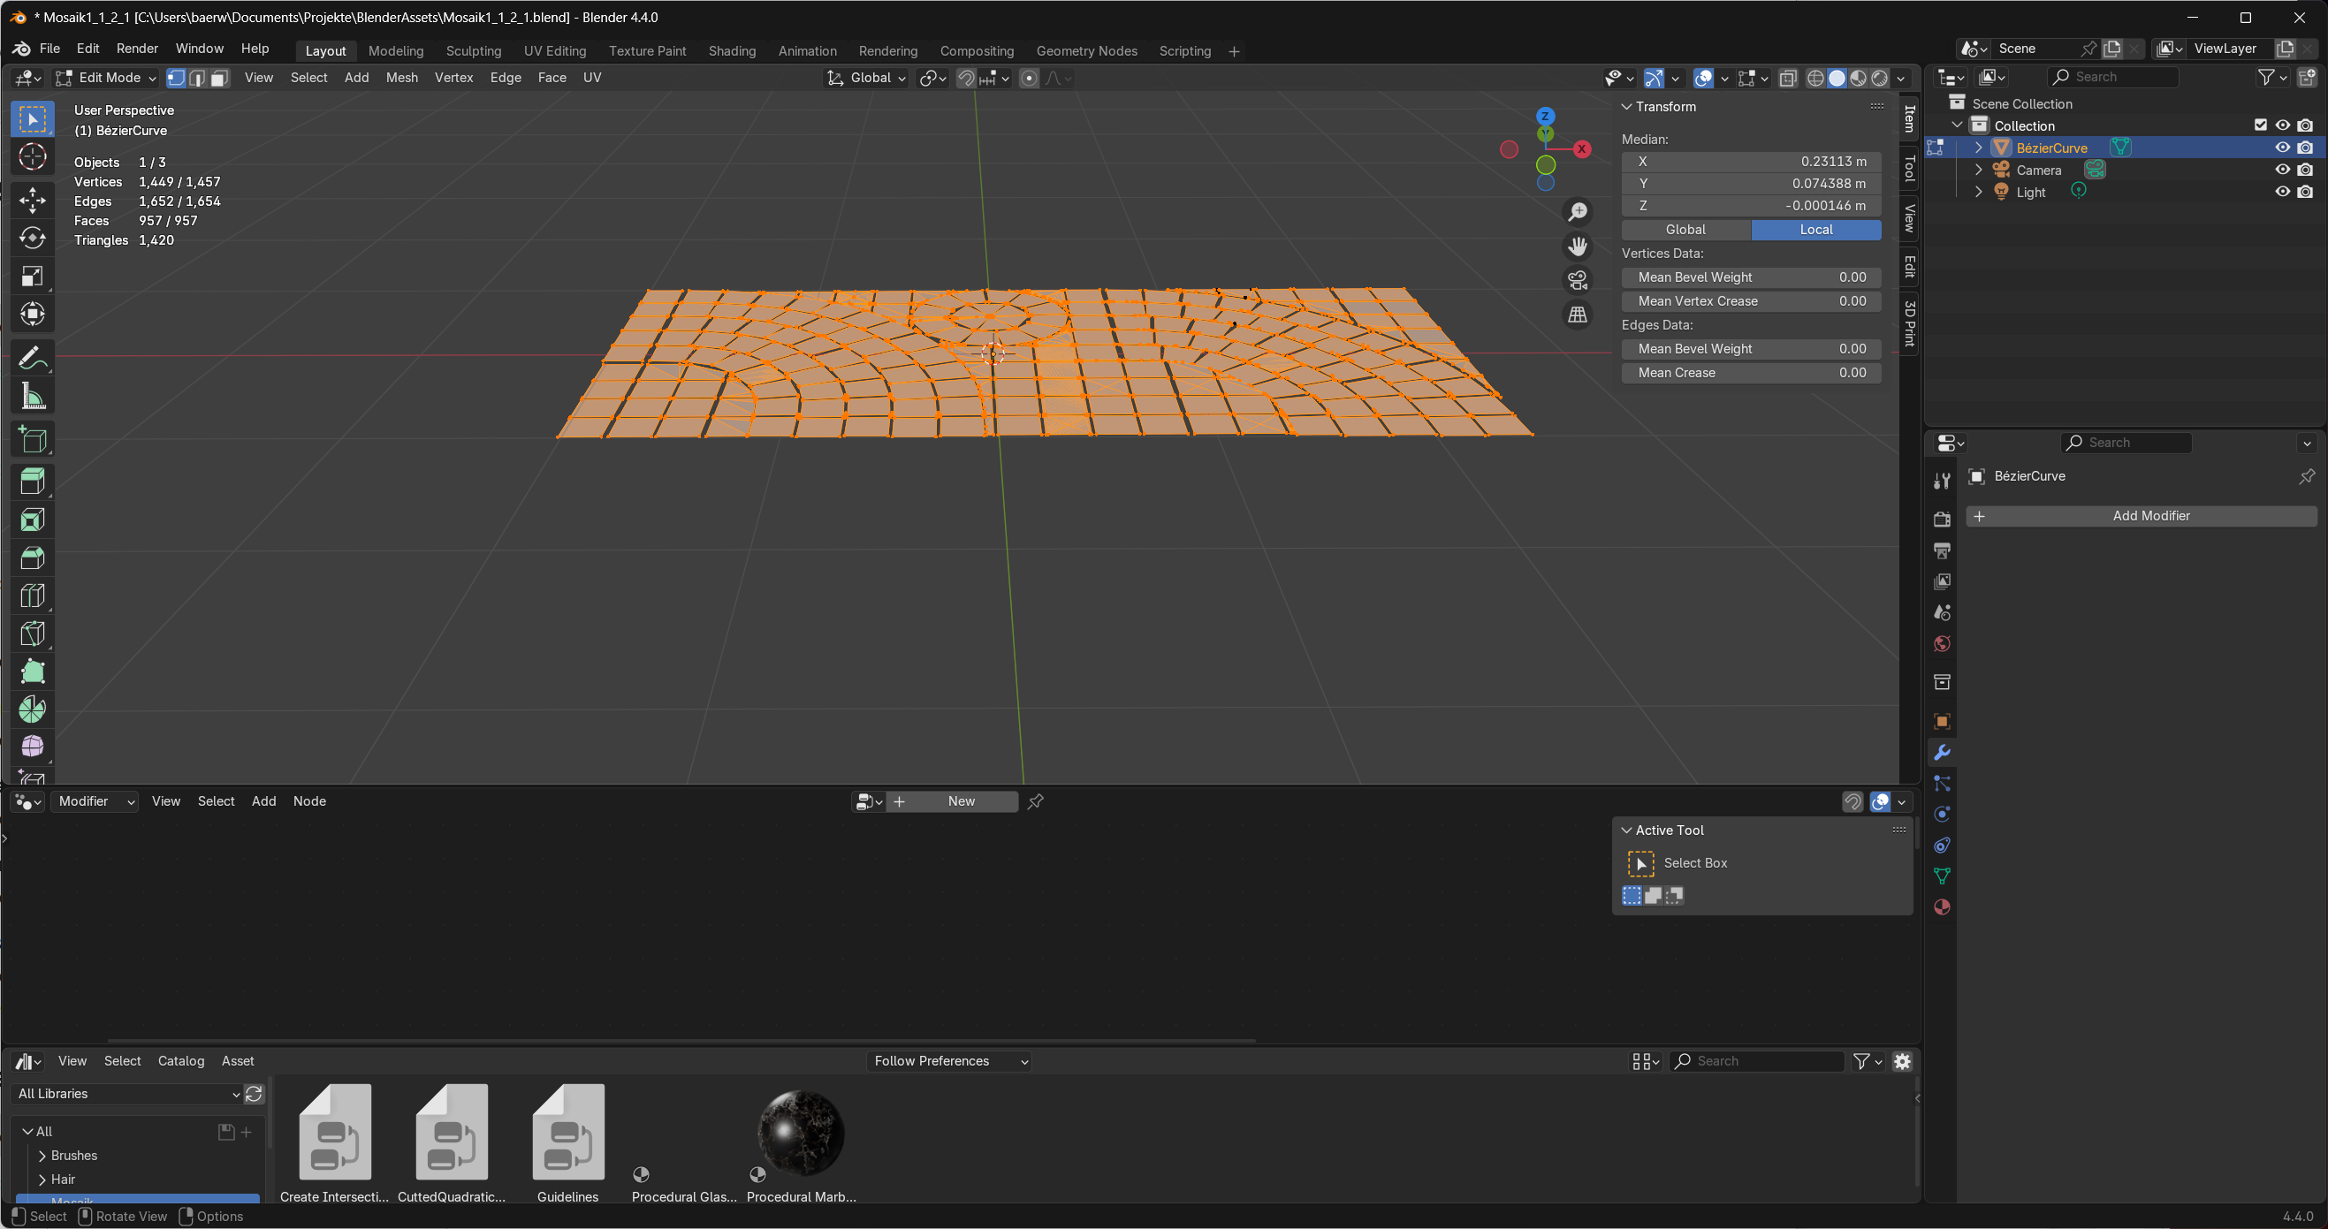Image resolution: width=2328 pixels, height=1229 pixels.
Task: Select the Move tool
Action: click(33, 199)
